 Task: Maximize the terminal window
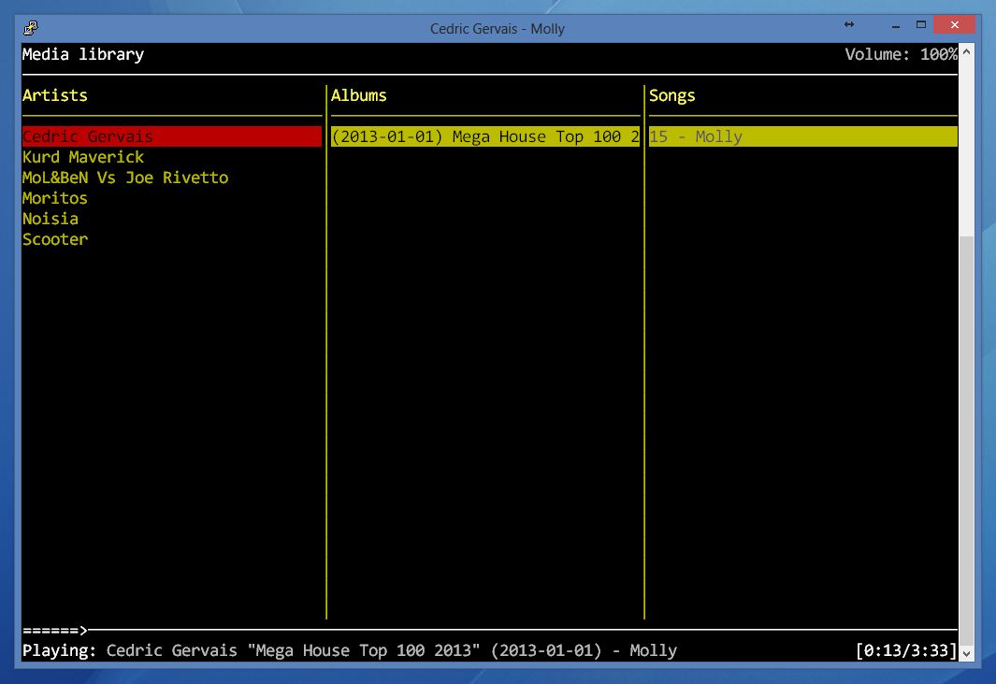coord(921,24)
